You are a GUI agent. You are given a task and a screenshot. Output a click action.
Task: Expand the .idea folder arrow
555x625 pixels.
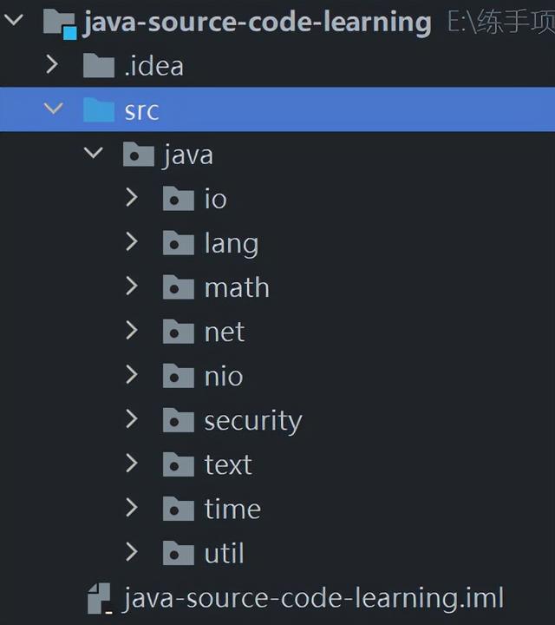pyautogui.click(x=52, y=64)
